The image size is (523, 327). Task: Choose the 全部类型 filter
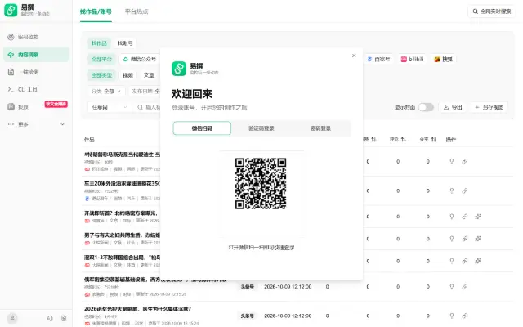point(101,75)
